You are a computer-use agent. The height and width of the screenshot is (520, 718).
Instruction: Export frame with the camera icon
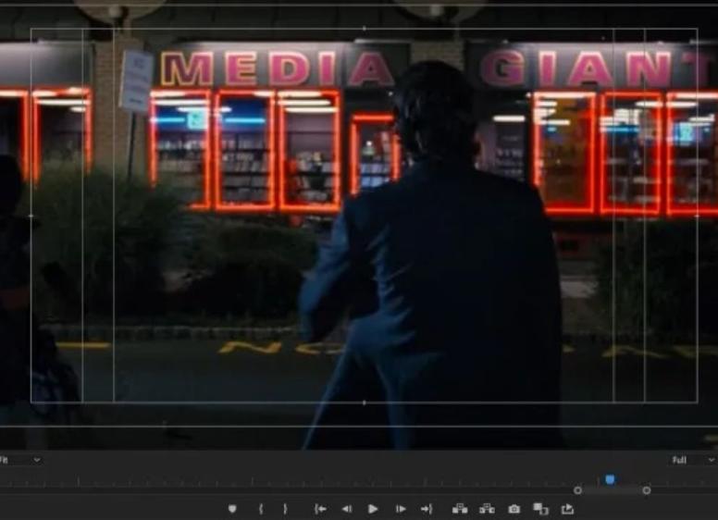pos(514,509)
